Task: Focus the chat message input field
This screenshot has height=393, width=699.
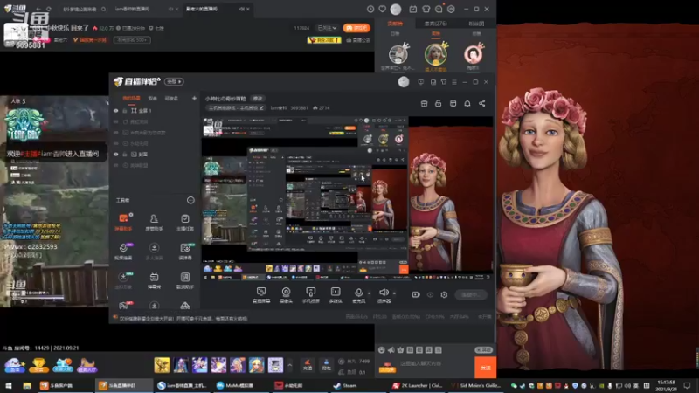Action: click(x=434, y=363)
